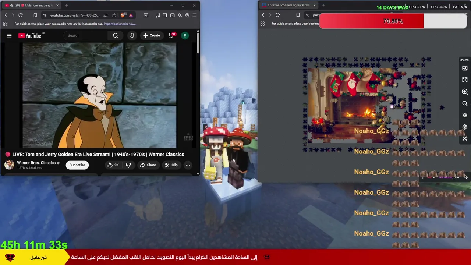Open a new tab in puzzle window
Screen dimensions: 471x265
click(323, 5)
